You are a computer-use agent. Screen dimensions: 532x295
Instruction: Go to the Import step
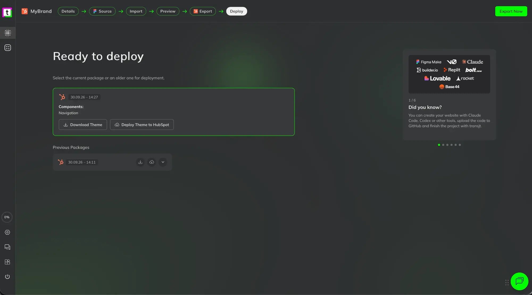click(136, 11)
